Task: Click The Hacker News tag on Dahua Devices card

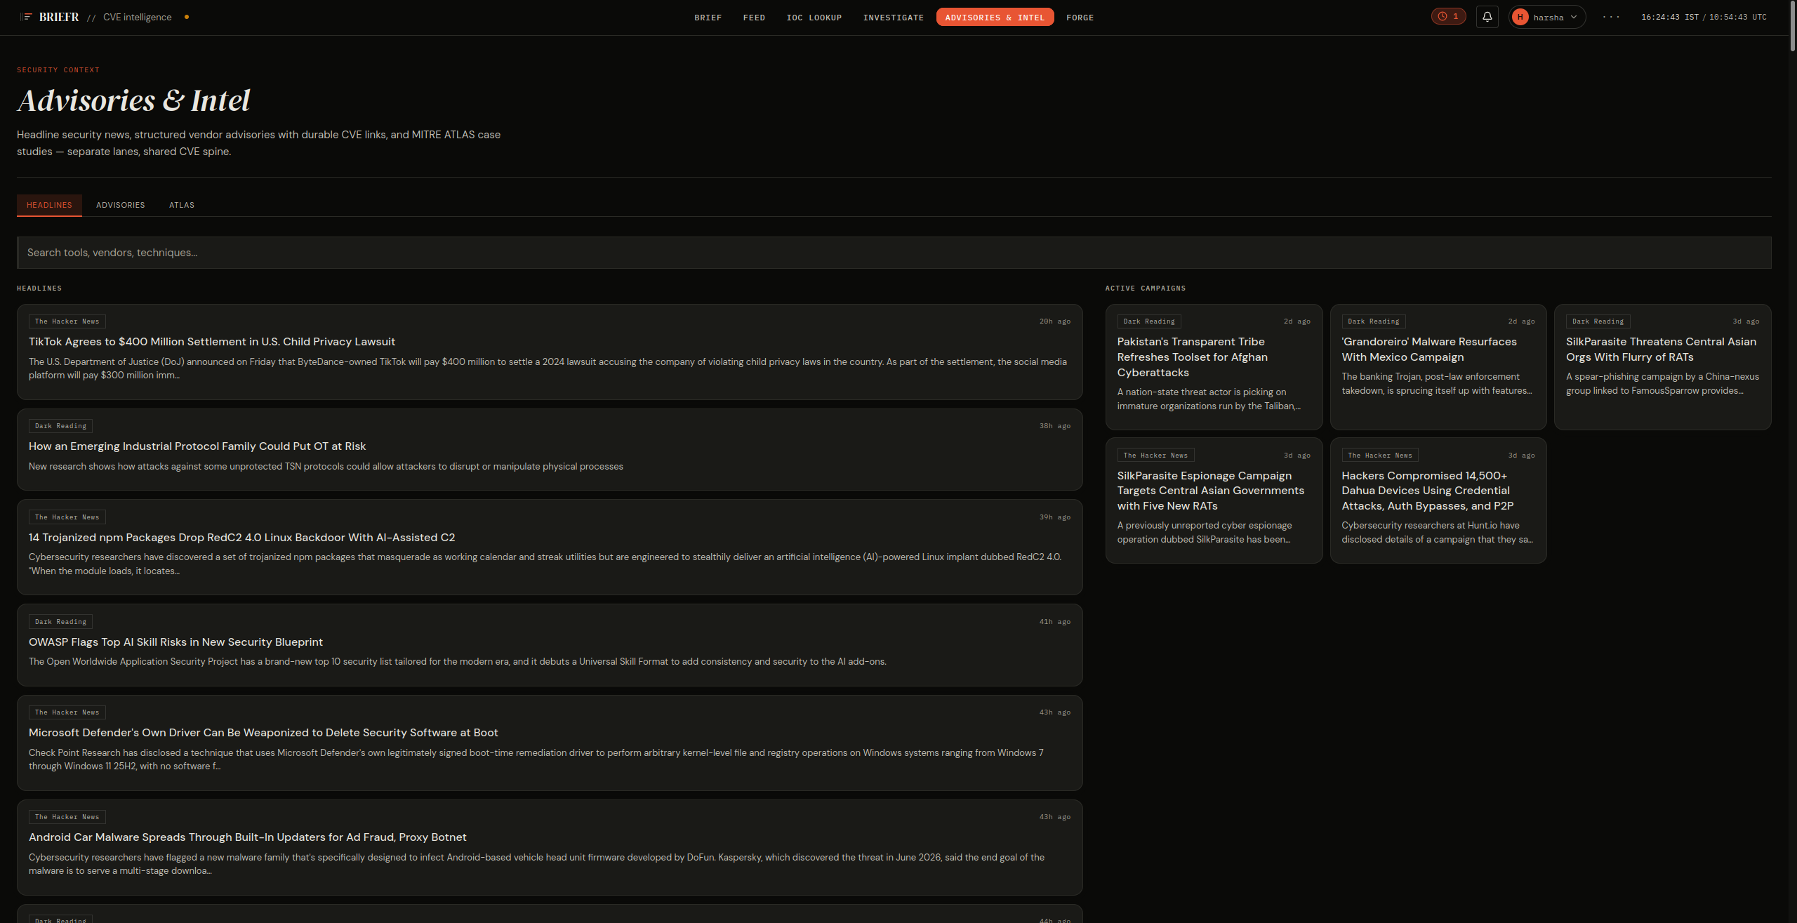Action: point(1380,456)
